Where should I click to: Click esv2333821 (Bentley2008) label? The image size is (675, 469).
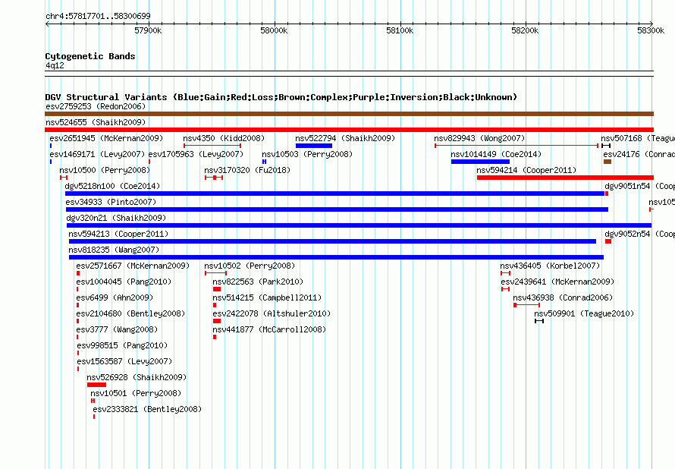[x=147, y=409]
